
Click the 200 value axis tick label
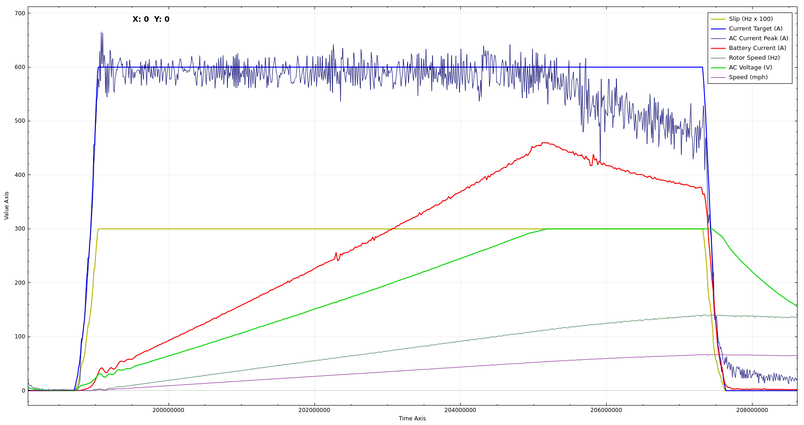pos(20,283)
